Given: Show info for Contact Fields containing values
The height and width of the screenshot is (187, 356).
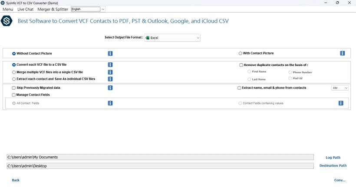Looking at the screenshot, I should pos(341,103).
